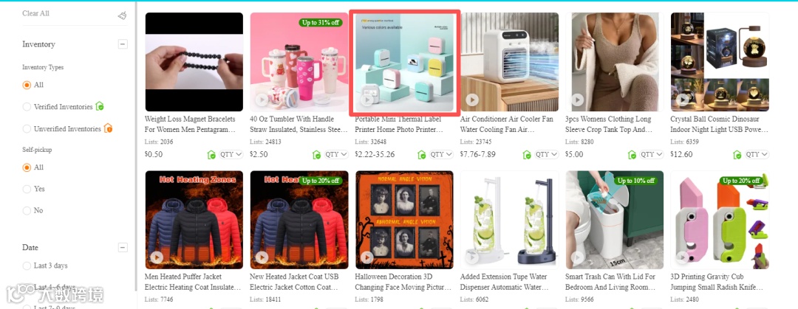Viewport: 798px width, 309px height.
Task: Open Smart Trash Can With Lid product title
Action: pyautogui.click(x=613, y=282)
